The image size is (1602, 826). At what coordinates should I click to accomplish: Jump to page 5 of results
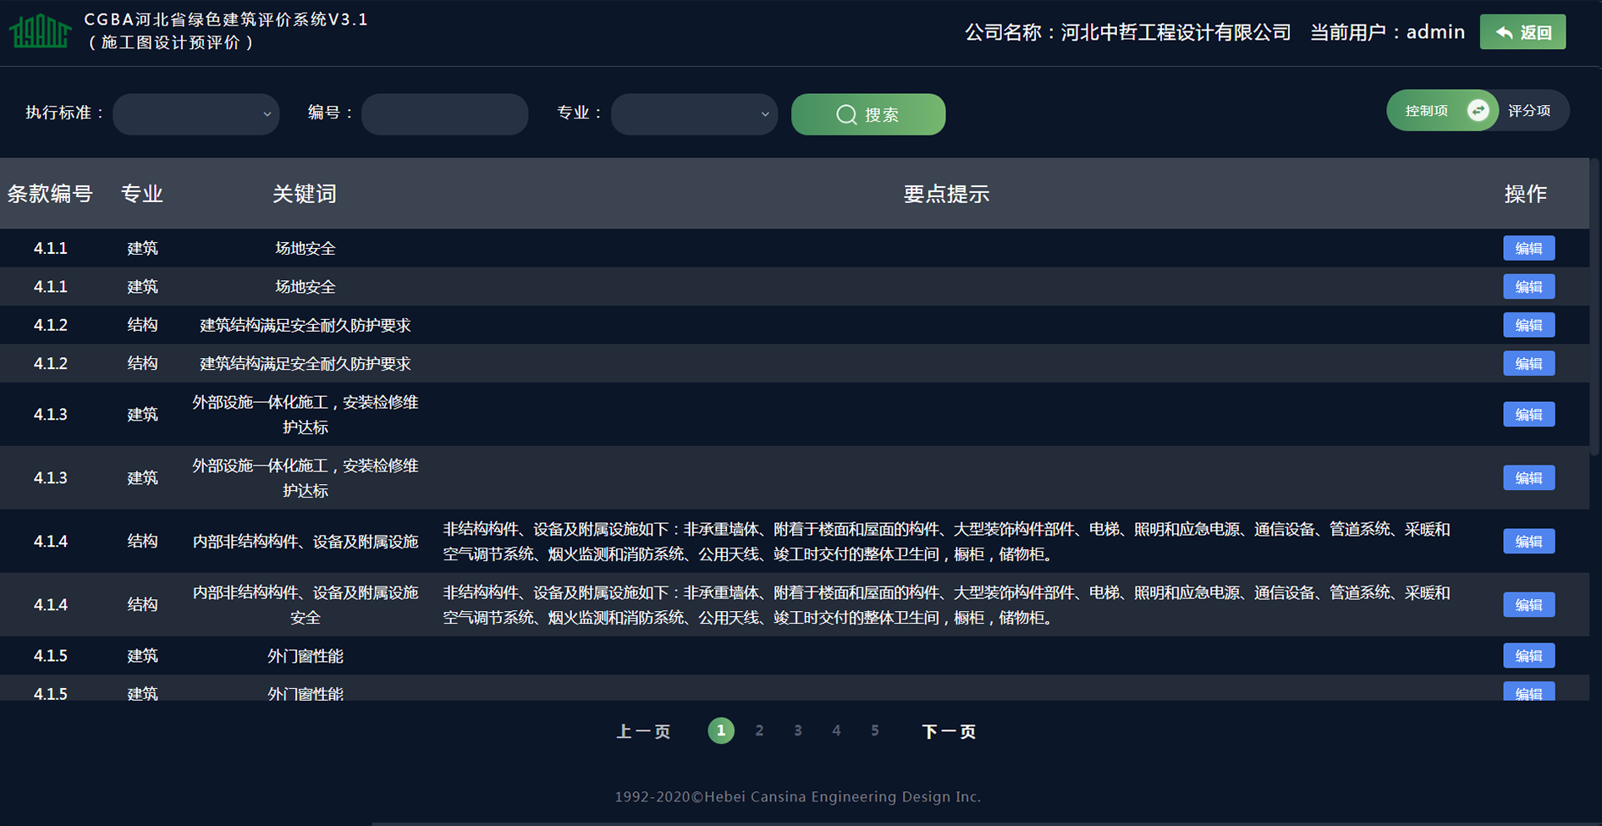click(x=874, y=730)
